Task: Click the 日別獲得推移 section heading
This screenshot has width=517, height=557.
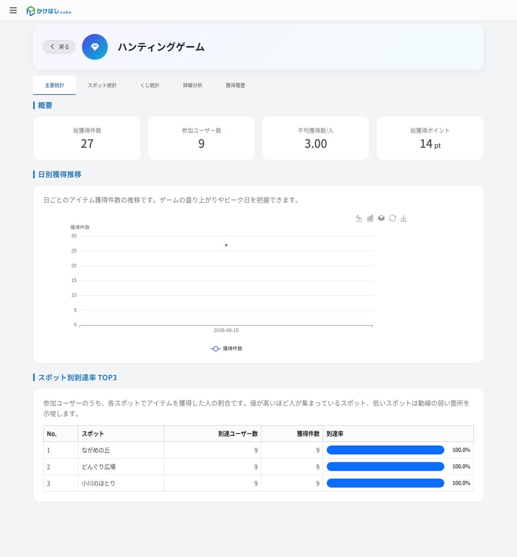Action: pos(60,174)
